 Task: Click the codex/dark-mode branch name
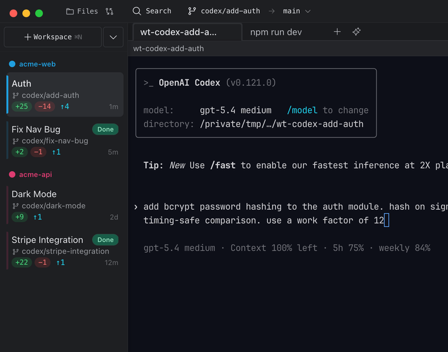pyautogui.click(x=54, y=206)
